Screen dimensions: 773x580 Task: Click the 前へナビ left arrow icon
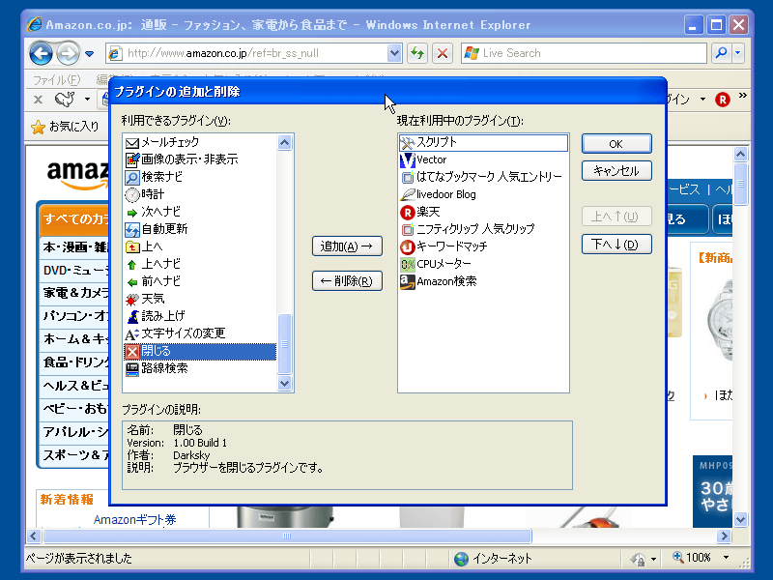[x=132, y=282]
